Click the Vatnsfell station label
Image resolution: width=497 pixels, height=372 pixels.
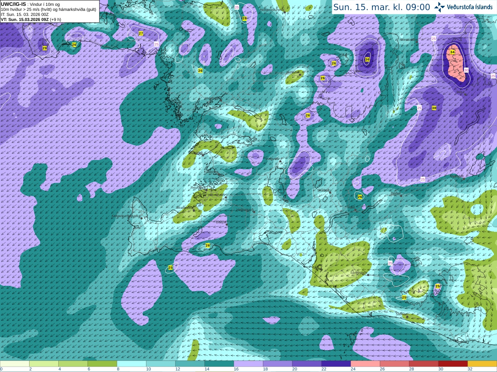click(x=457, y=176)
